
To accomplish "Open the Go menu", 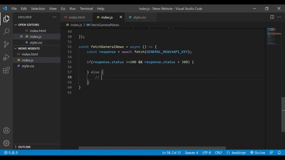I will coord(63,8).
